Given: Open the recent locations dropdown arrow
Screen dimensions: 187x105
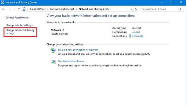Looking at the screenshot, I should 15,9.
